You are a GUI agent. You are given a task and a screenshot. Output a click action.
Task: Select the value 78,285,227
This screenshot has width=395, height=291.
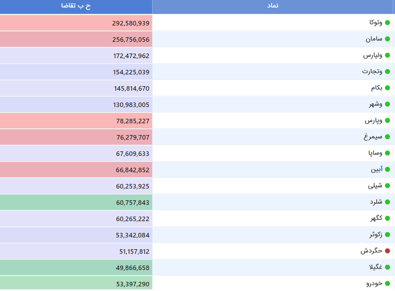point(133,121)
